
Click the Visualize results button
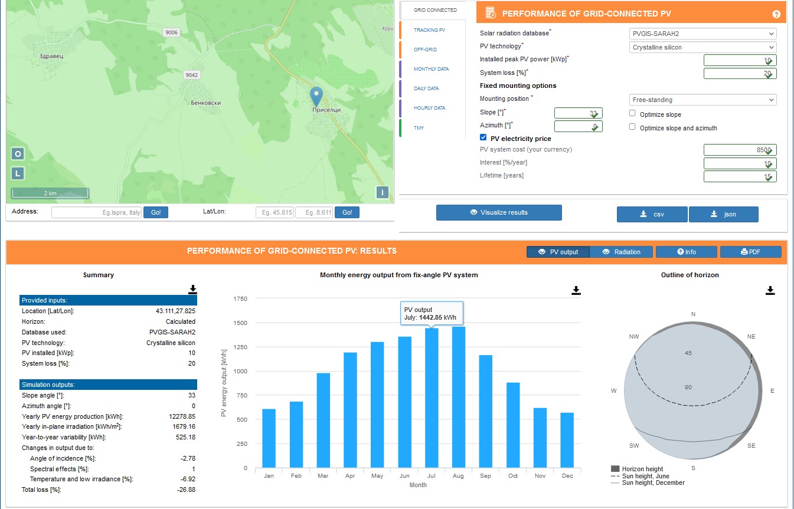coord(499,212)
